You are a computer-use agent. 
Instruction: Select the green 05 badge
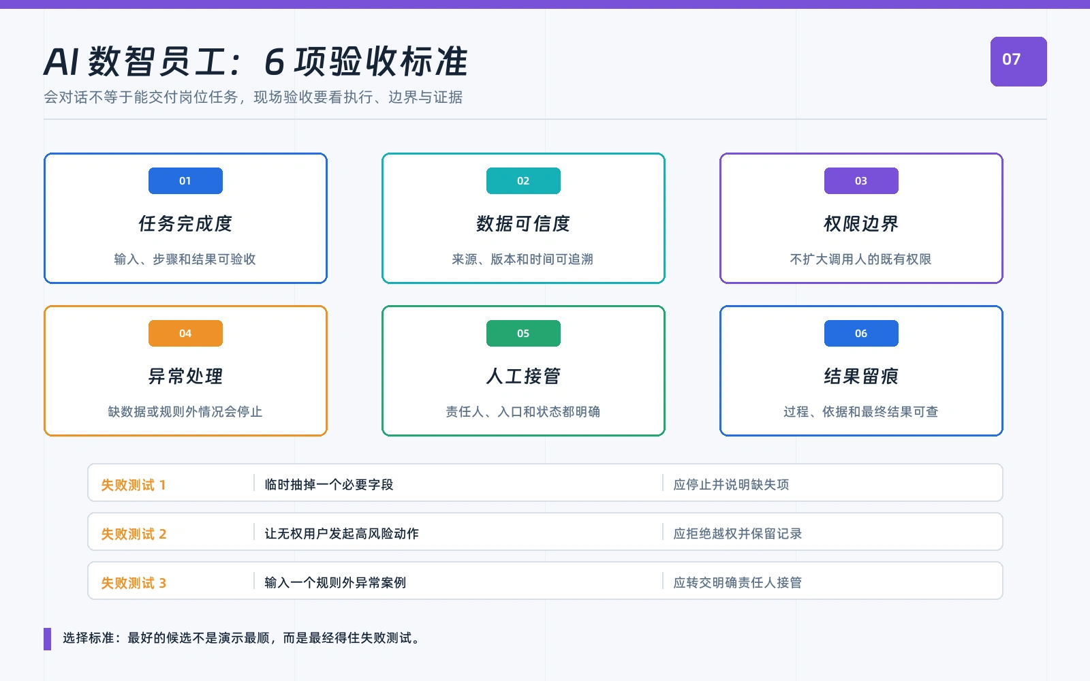coord(523,333)
